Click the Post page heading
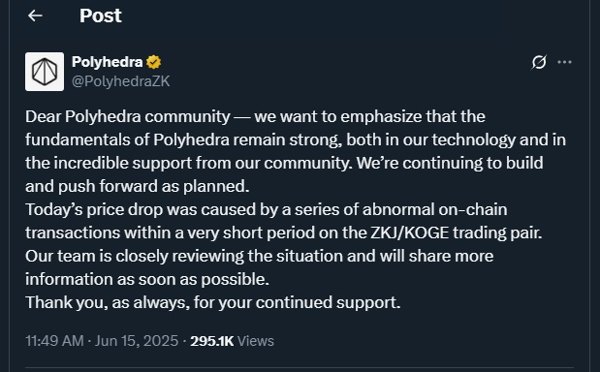This screenshot has height=372, width=600. coord(101,16)
